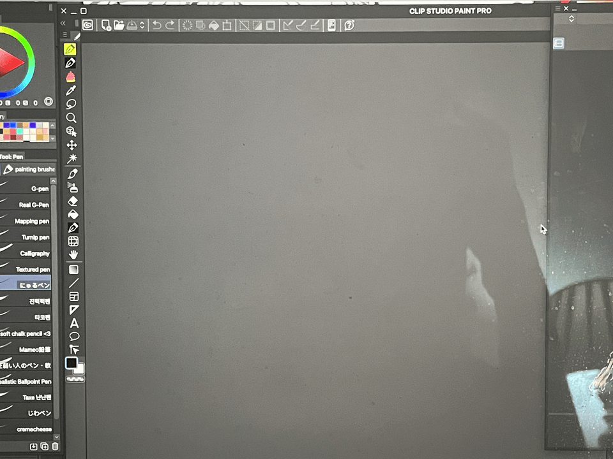The height and width of the screenshot is (459, 613).
Task: Open Clip Studio launcher from the swirl icon
Action: (88, 25)
